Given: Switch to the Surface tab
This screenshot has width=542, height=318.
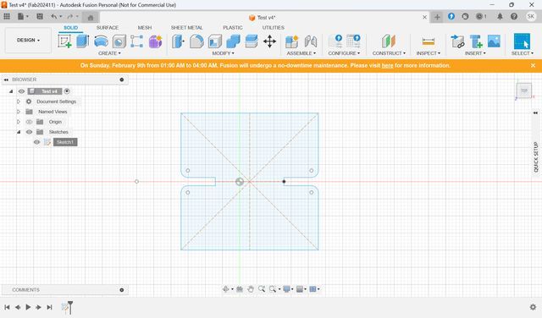Looking at the screenshot, I should pyautogui.click(x=108, y=28).
